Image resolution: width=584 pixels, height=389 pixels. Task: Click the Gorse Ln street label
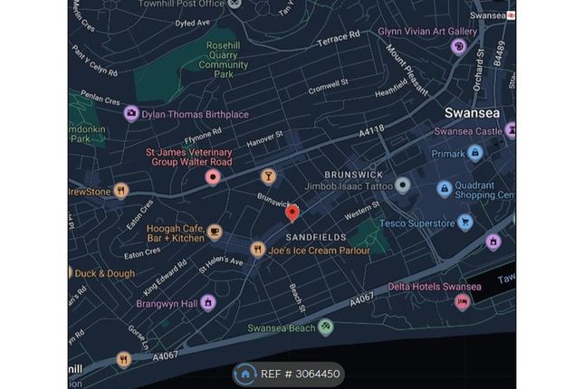click(139, 337)
